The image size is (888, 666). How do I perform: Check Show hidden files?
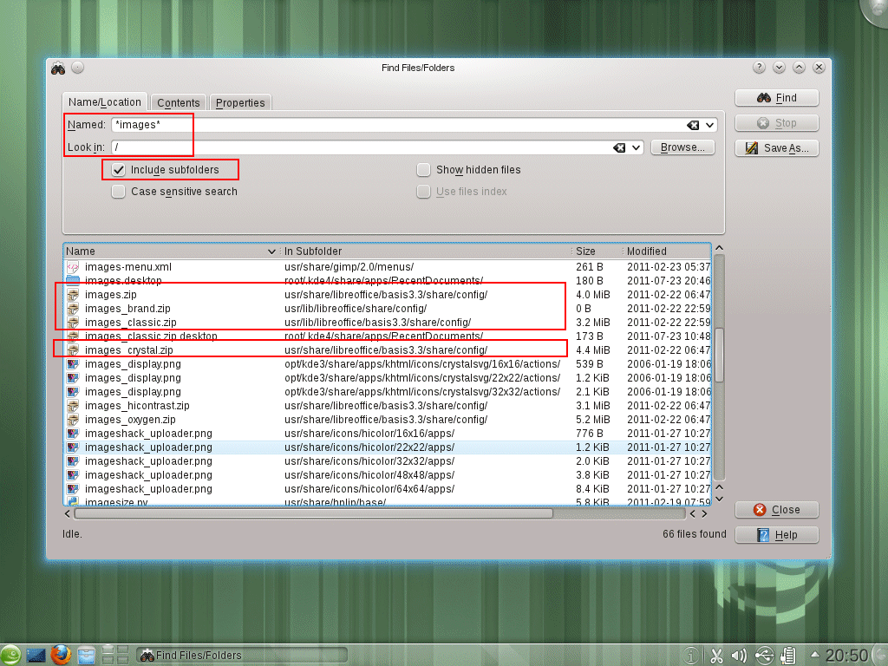coord(423,170)
